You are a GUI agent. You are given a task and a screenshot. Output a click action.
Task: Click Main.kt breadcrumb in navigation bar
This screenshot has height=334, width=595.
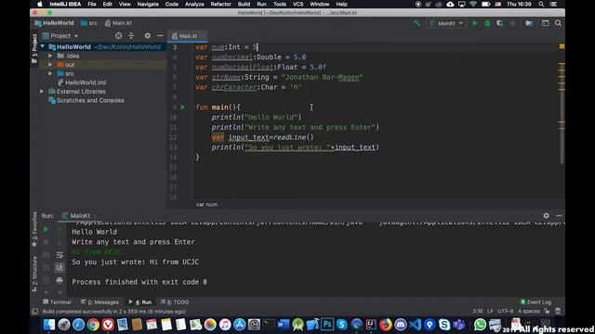pos(118,23)
